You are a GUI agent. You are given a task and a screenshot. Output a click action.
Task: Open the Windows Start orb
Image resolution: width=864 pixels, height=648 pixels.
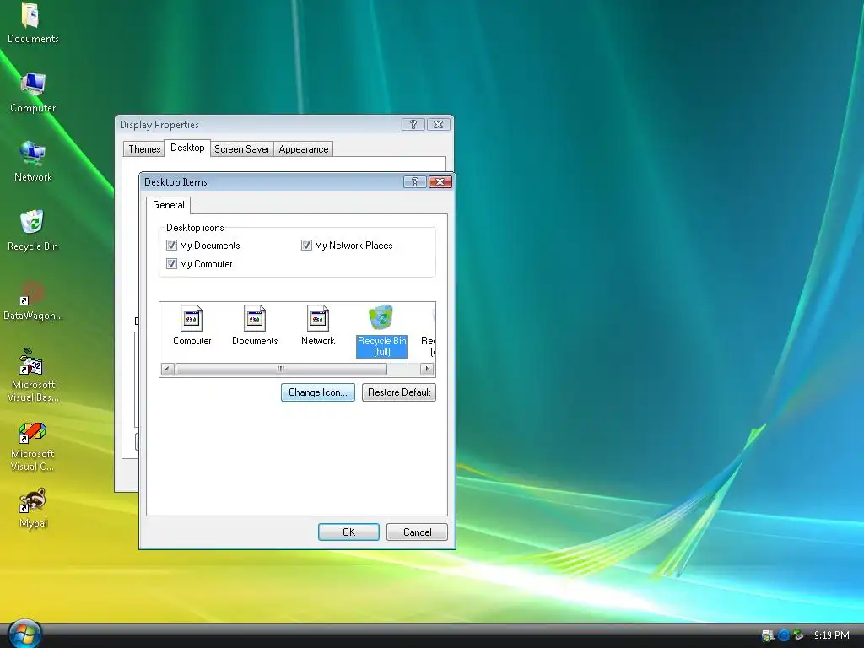click(x=24, y=634)
